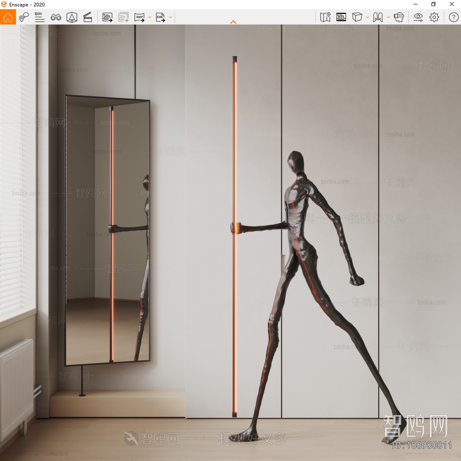Collapse the toolbar with orange chevron
This screenshot has height=461, width=461.
[233, 22]
